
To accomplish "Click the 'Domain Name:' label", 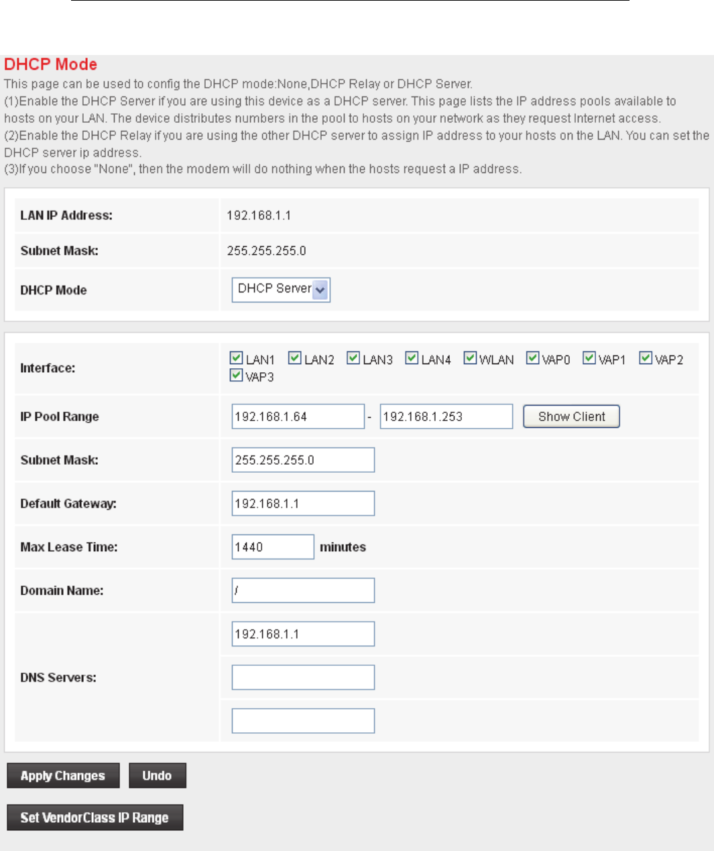I will pyautogui.click(x=62, y=591).
